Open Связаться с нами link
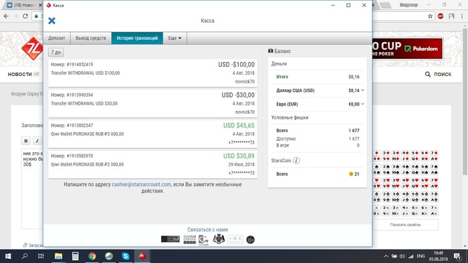 [207, 230]
